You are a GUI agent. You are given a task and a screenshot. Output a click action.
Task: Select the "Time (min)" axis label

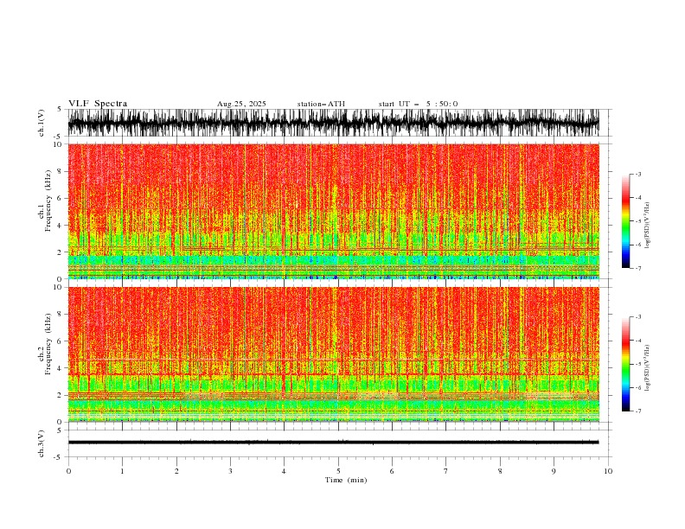coord(346,480)
